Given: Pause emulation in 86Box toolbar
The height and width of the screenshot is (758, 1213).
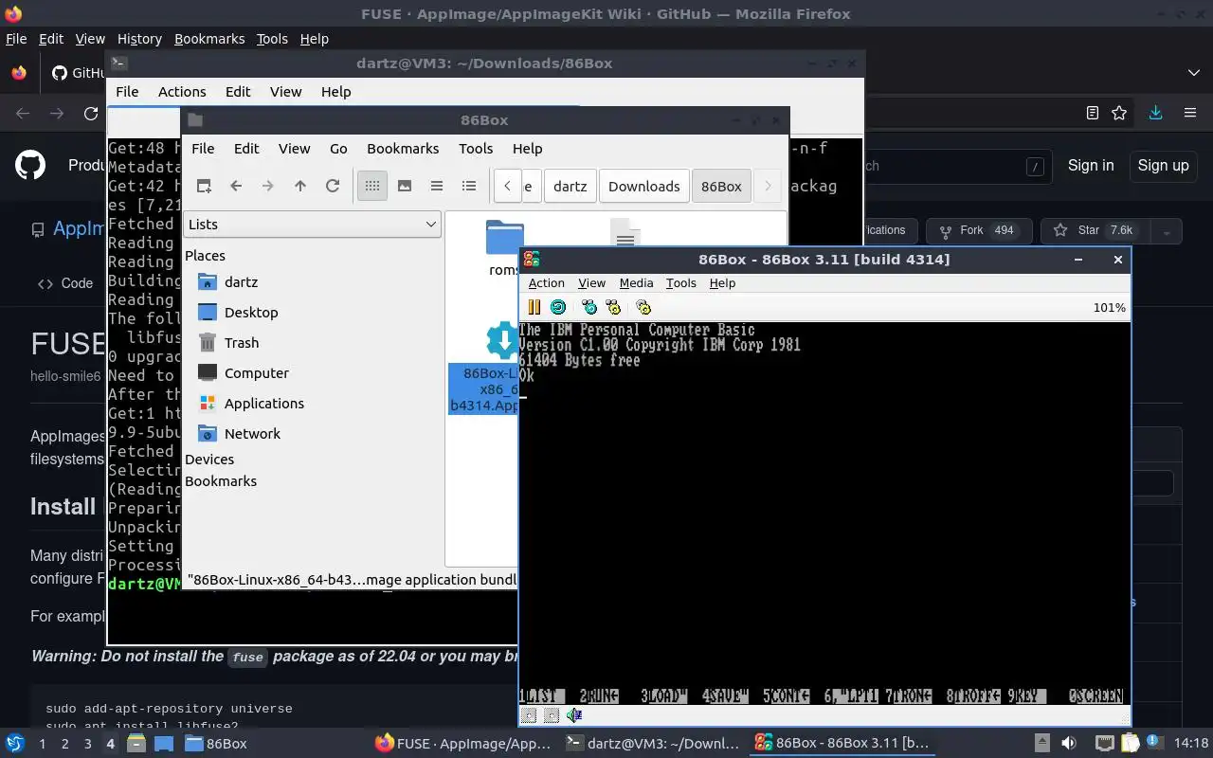Looking at the screenshot, I should [534, 307].
